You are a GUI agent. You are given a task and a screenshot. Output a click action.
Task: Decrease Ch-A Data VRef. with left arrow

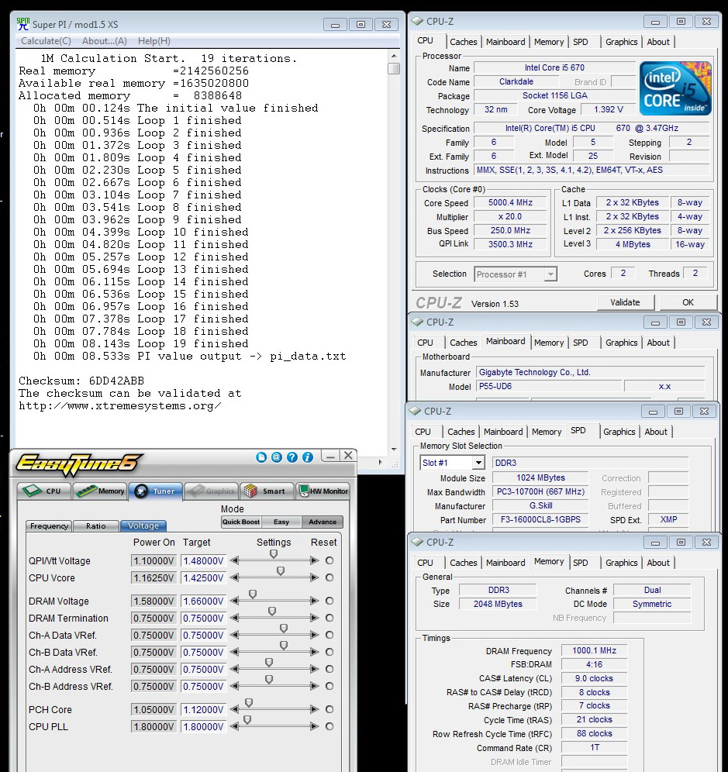coord(234,635)
